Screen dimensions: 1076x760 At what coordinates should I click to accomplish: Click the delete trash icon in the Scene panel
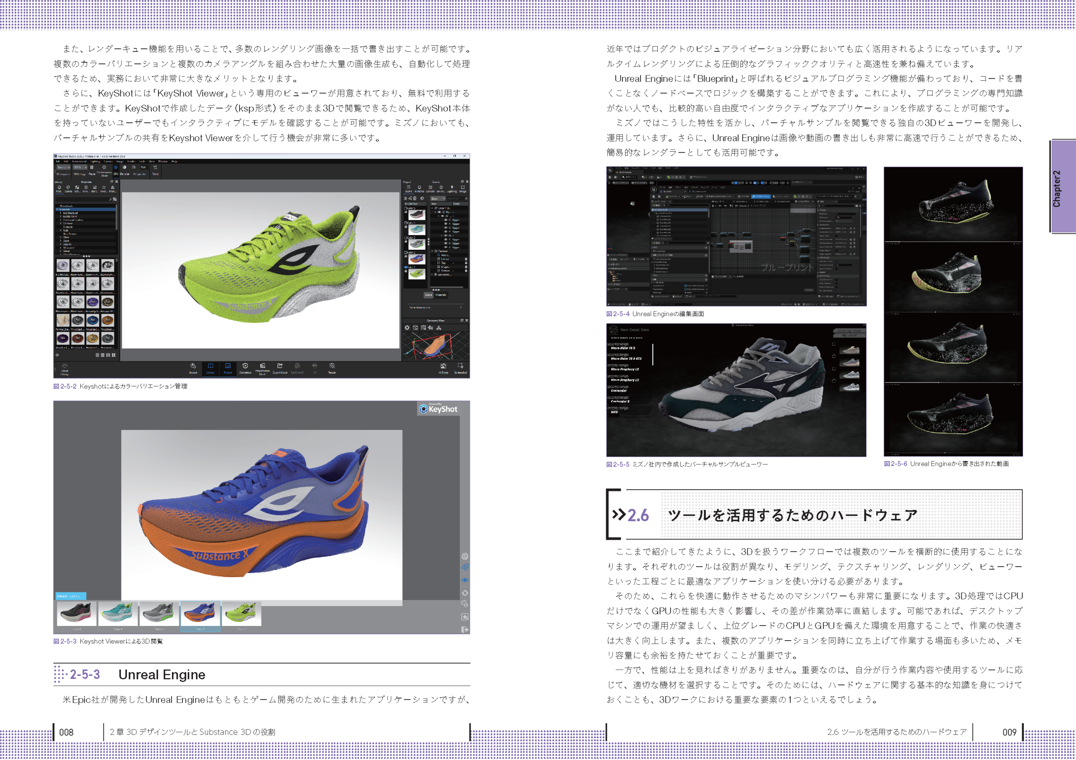pos(414,198)
